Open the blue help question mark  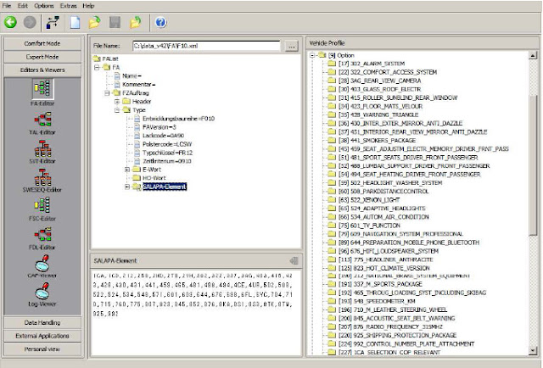pos(160,22)
